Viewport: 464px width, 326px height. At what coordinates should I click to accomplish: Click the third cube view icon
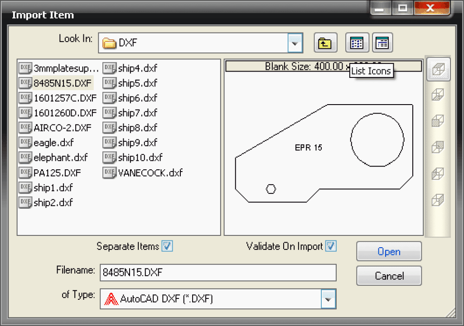(438, 121)
